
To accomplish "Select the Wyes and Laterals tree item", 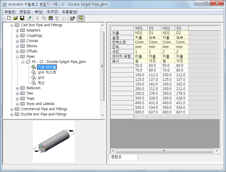I will pos(40,104).
